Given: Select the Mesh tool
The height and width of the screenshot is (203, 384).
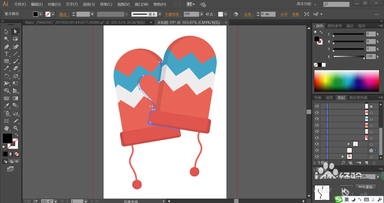Looking at the screenshot, I should coord(7,98).
